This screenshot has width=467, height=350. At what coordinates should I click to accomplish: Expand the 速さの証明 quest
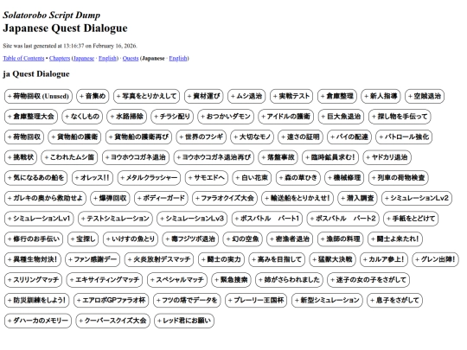pos(300,137)
